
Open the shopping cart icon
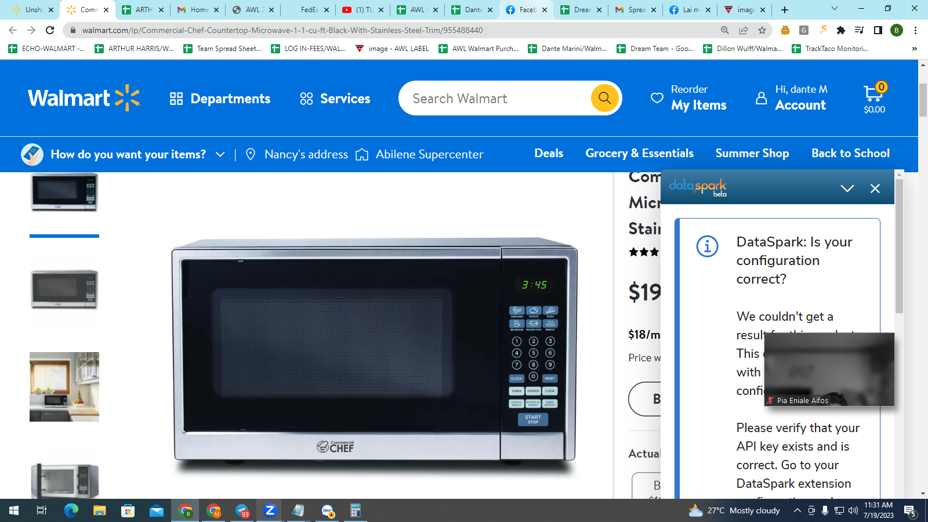click(x=874, y=97)
